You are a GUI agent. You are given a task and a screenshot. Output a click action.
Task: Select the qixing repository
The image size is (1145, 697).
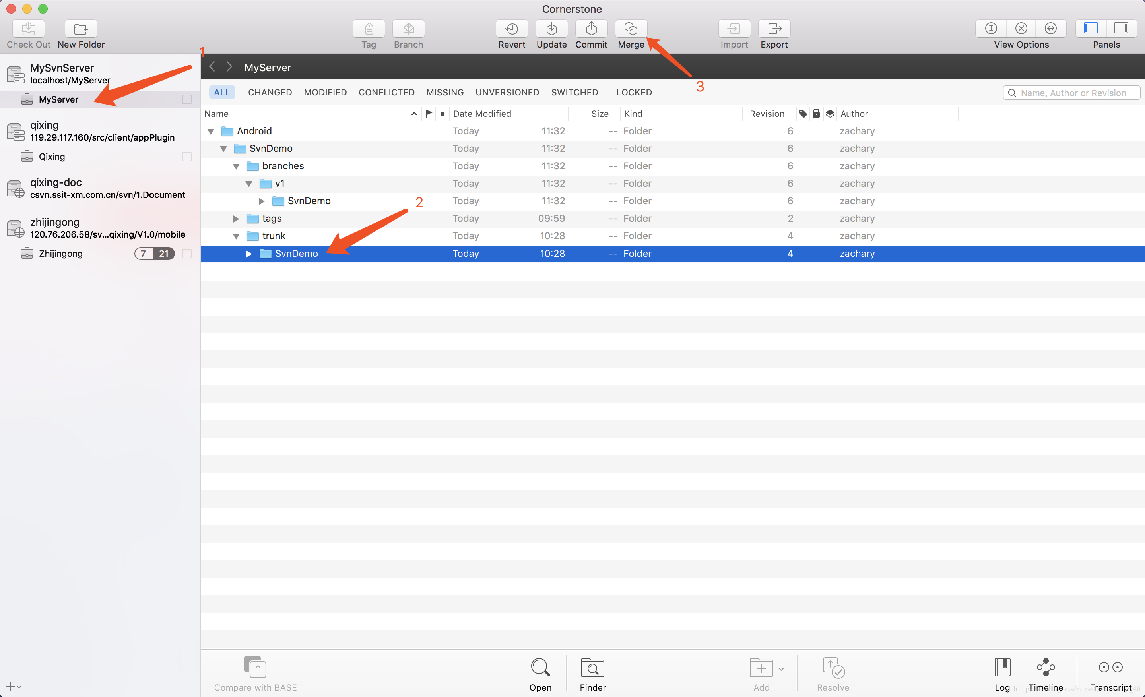tap(100, 131)
